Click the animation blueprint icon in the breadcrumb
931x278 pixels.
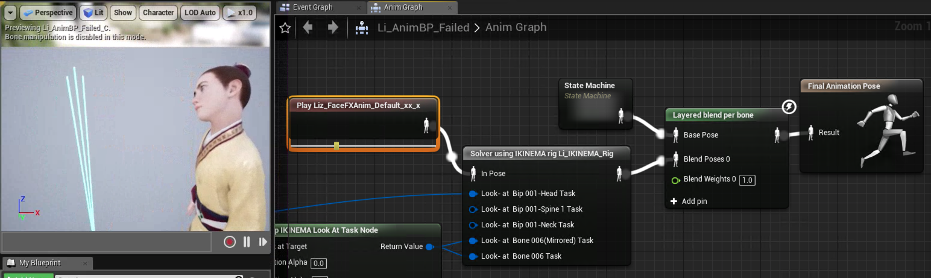pos(362,28)
